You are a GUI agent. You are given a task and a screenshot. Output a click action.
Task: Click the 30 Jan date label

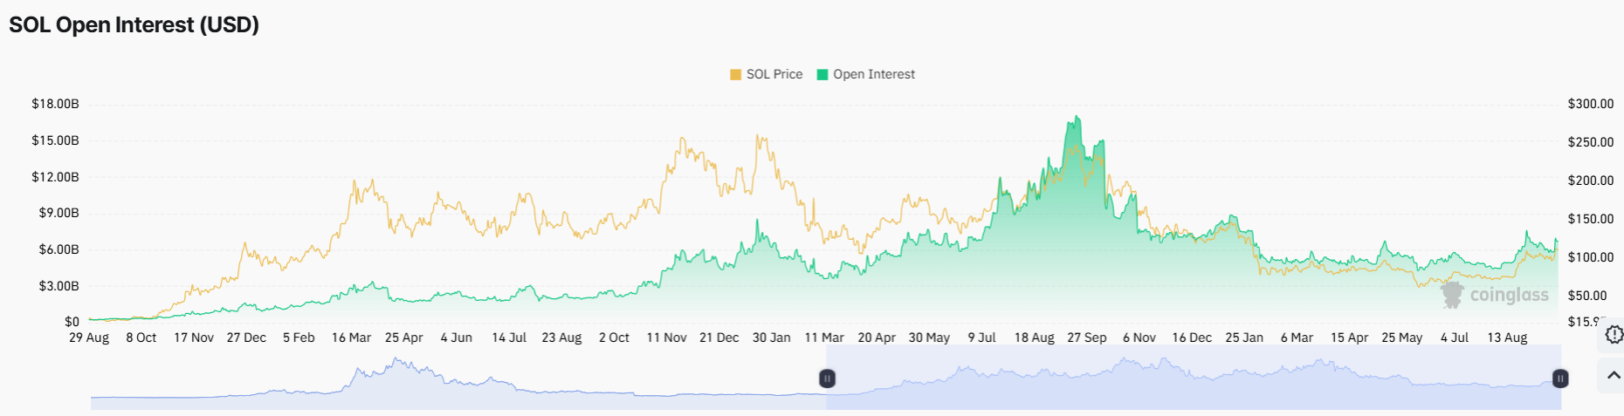[772, 338]
